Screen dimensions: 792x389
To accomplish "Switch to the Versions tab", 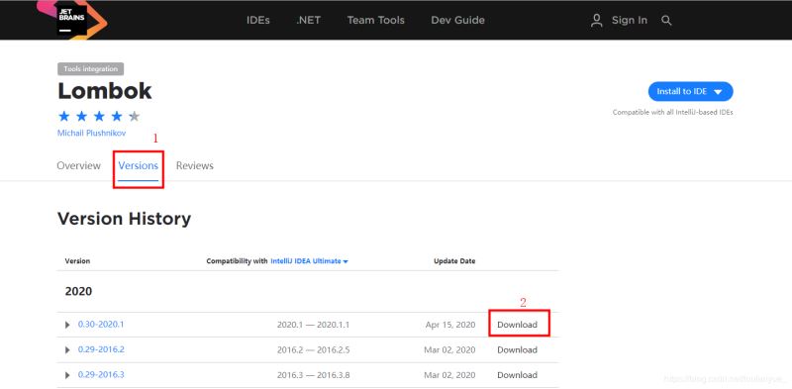I will [139, 165].
